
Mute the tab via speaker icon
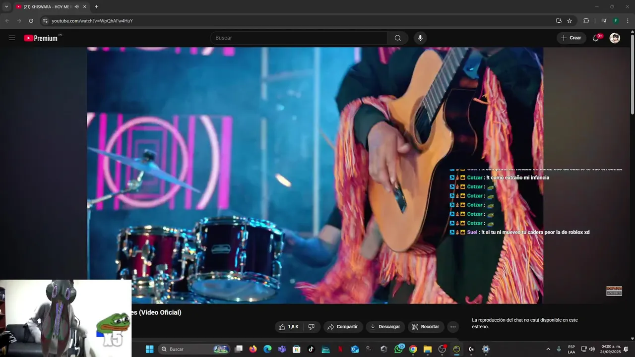pyautogui.click(x=77, y=6)
